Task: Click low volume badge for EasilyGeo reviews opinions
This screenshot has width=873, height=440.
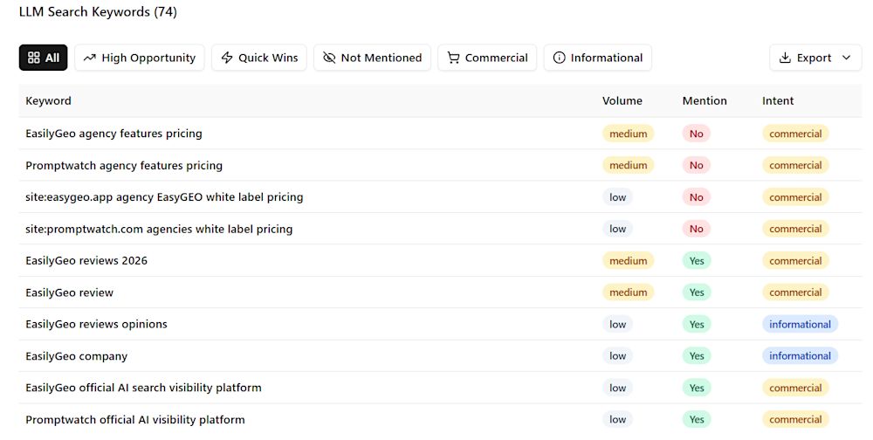Action: (x=617, y=324)
